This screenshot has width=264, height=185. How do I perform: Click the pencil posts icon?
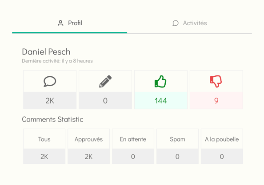click(105, 82)
